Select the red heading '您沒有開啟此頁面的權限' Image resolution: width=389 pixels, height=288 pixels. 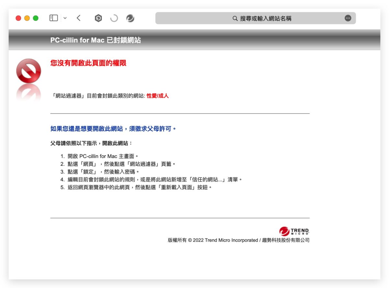[x=88, y=63]
